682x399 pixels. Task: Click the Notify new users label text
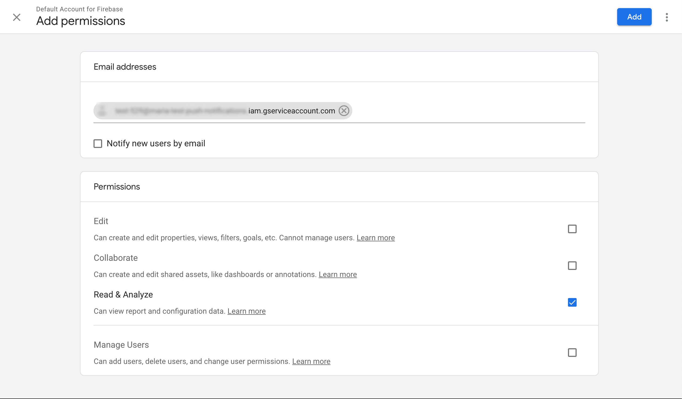[156, 144]
